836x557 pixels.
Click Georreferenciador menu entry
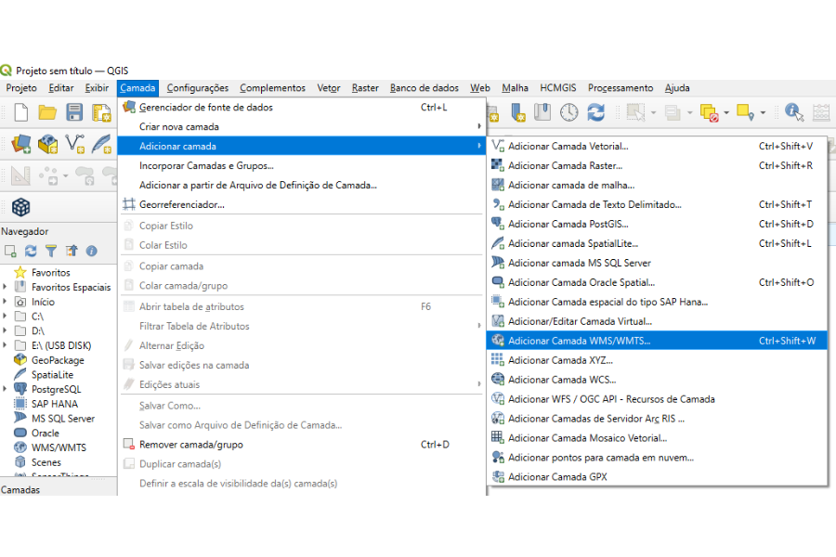[x=181, y=204]
